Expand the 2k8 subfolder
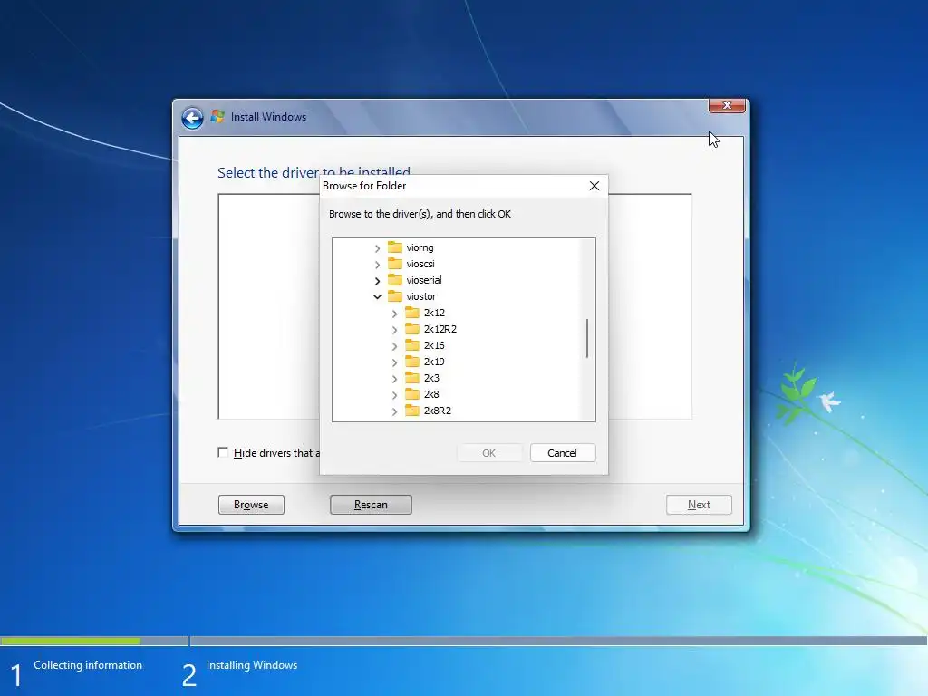Image resolution: width=928 pixels, height=696 pixels. 395,395
